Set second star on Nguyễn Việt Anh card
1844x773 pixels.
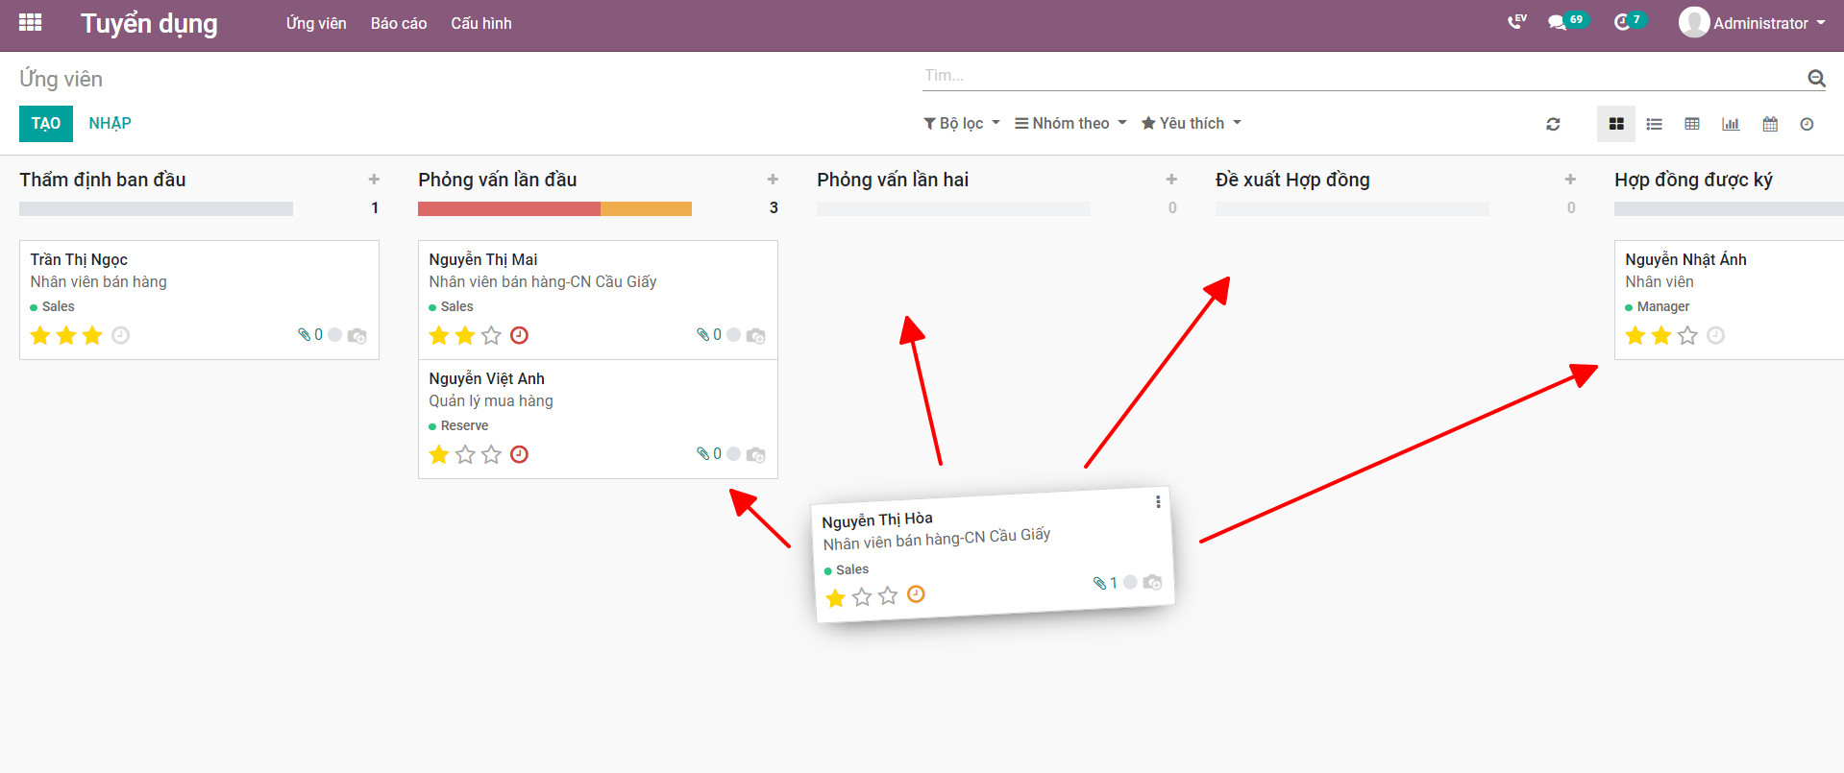[465, 454]
